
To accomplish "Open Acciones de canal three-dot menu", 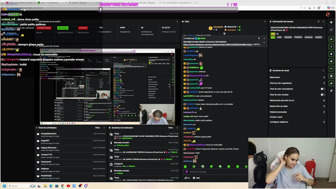I will [x=323, y=70].
